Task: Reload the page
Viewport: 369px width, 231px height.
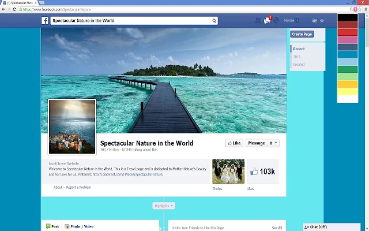Action: tap(14, 9)
